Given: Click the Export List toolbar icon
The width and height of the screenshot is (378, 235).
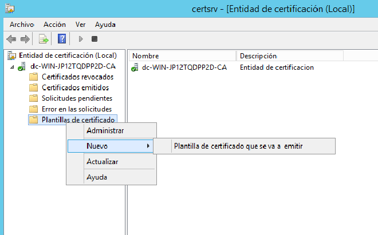Looking at the screenshot, I should (x=44, y=39).
